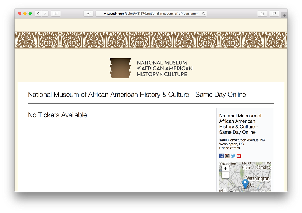The width and height of the screenshot is (302, 213).
Task: Open a new tab
Action: click(x=284, y=15)
